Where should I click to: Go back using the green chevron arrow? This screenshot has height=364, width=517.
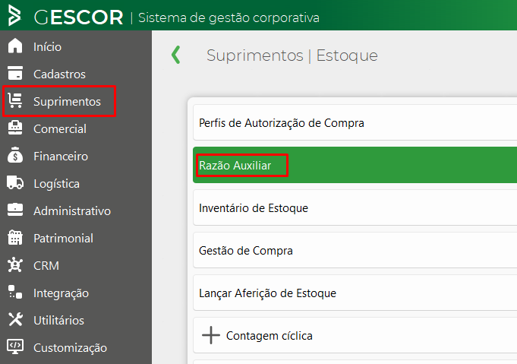click(176, 55)
